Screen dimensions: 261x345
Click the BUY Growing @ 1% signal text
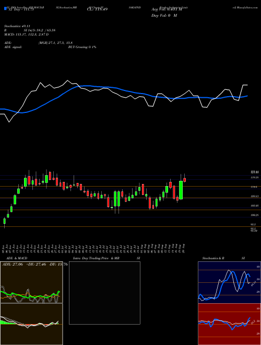pyautogui.click(x=82, y=47)
